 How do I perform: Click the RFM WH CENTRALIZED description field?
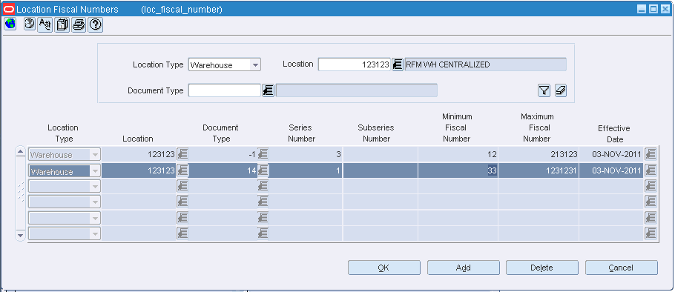pos(486,65)
